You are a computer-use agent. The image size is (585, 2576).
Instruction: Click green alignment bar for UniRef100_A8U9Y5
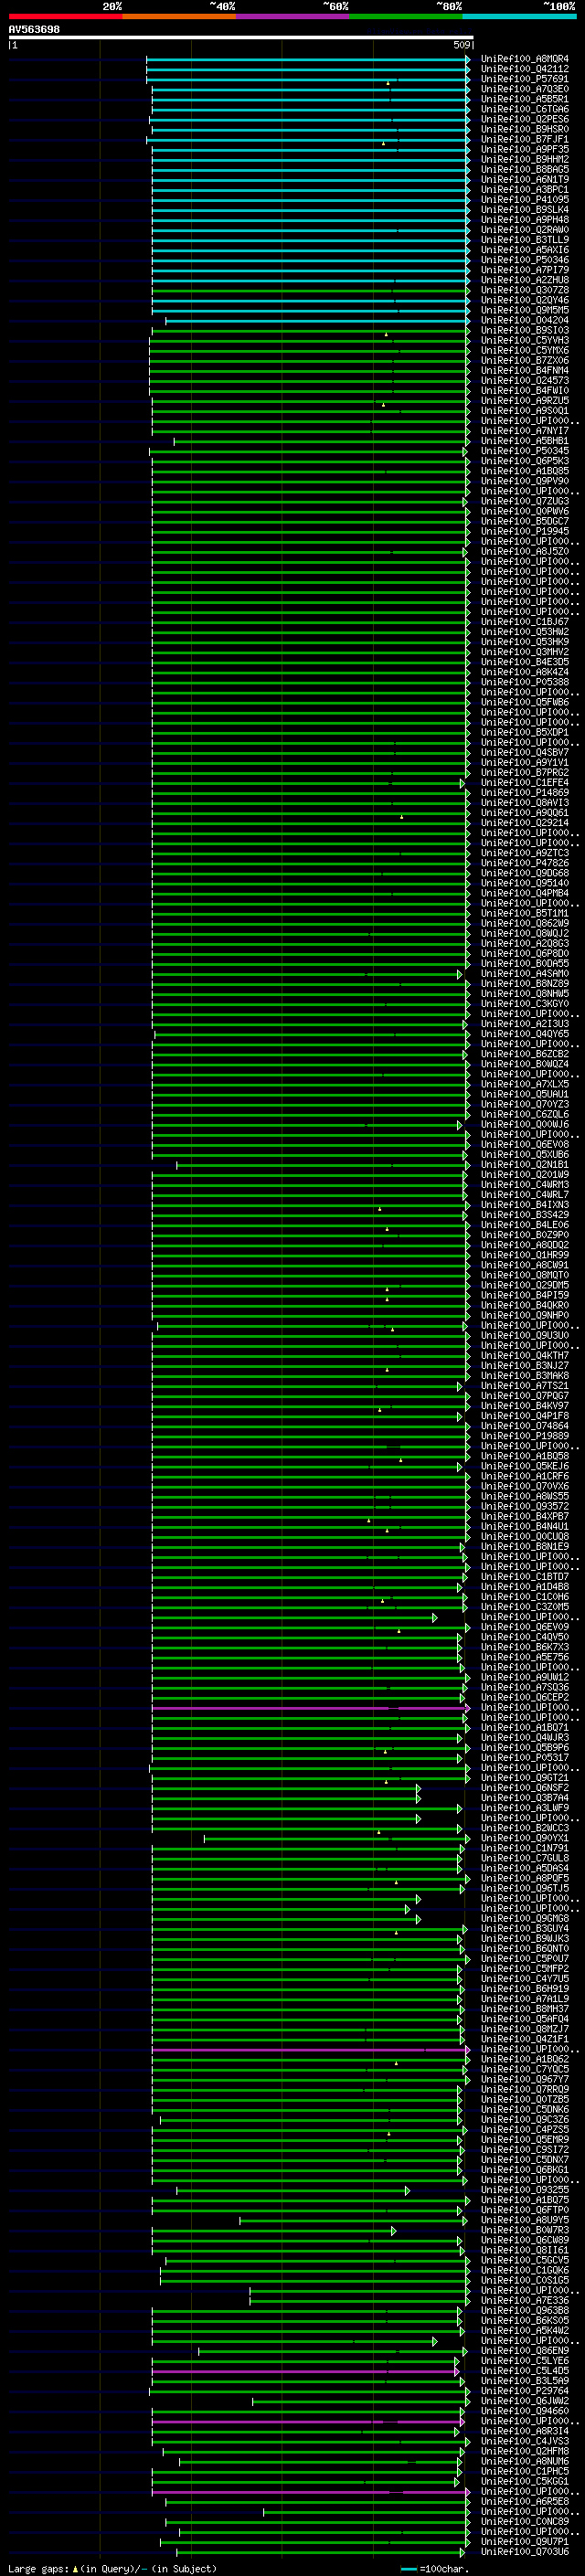point(355,2220)
